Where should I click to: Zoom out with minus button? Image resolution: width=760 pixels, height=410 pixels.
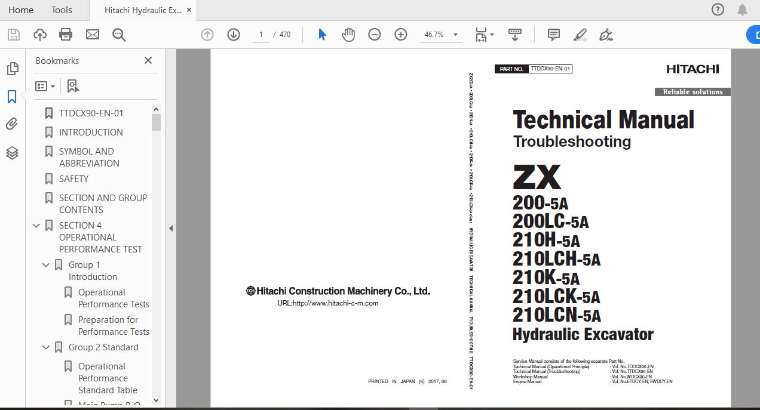(375, 35)
